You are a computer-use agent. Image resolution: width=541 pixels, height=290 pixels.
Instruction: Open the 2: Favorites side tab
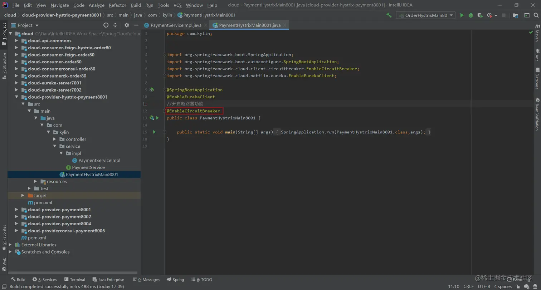click(x=4, y=238)
